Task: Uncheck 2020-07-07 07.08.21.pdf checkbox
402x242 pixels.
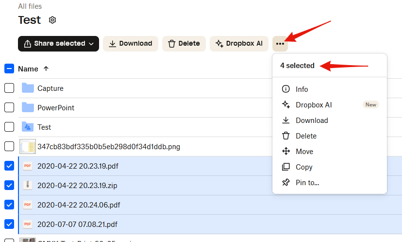Action: pos(9,224)
